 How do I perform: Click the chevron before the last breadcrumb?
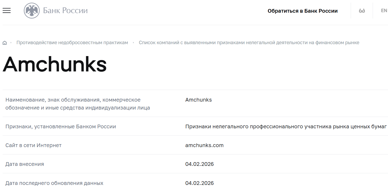(133, 42)
